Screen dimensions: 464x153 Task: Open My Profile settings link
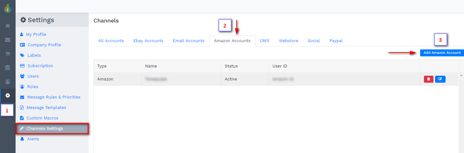tap(36, 34)
